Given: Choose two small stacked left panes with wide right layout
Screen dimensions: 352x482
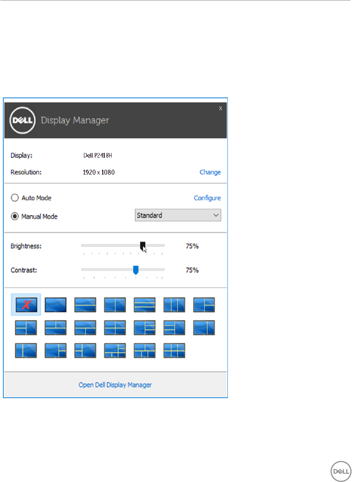Looking at the screenshot, I should (x=85, y=351).
